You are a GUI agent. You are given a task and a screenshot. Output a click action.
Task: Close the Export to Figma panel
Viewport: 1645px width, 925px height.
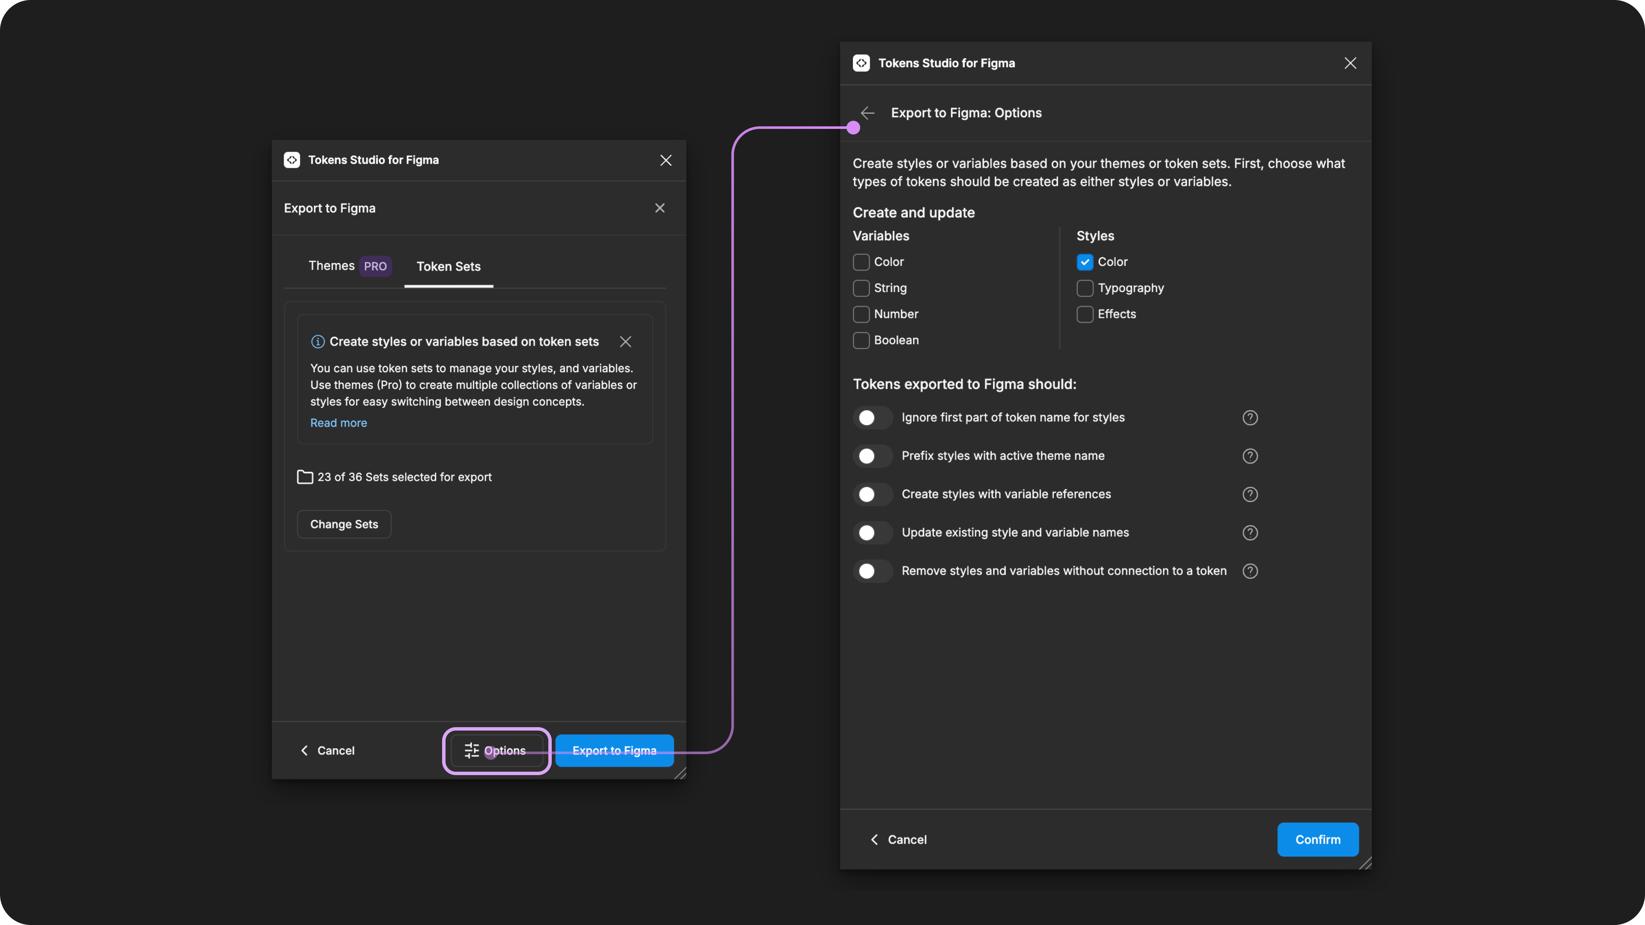660,208
